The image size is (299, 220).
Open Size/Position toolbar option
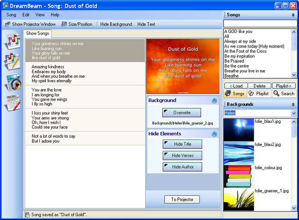tap(77, 24)
